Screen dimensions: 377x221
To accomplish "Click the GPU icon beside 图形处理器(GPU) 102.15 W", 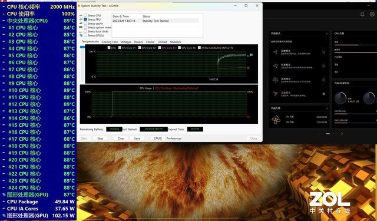I will [4, 216].
